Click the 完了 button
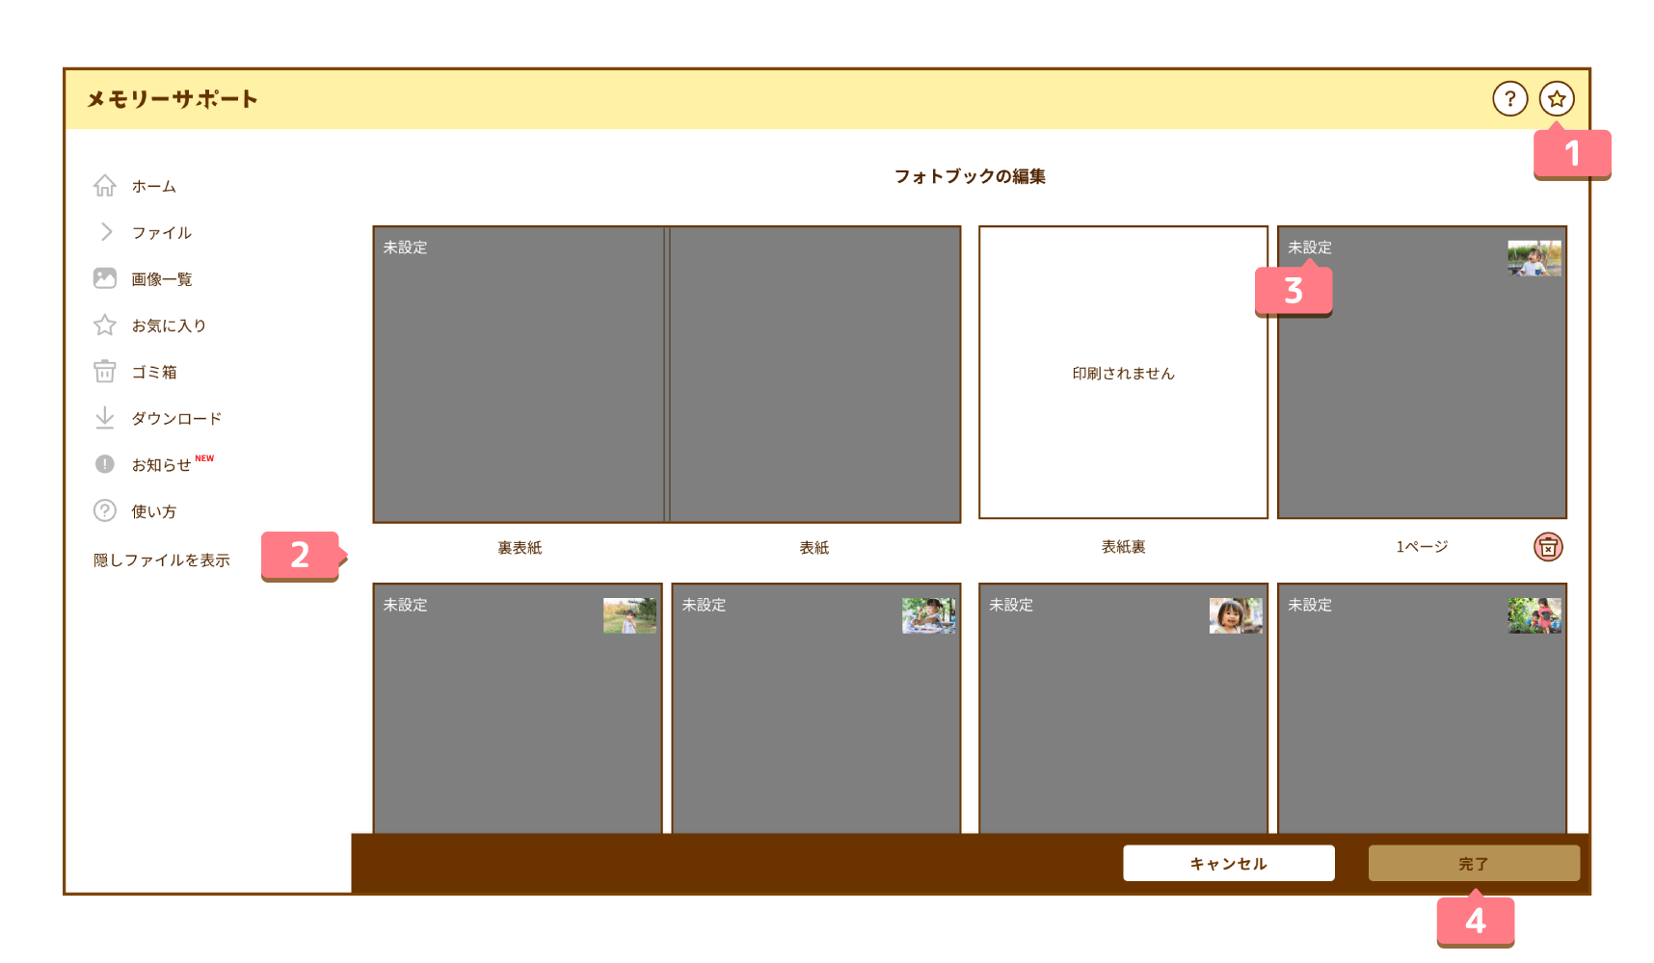1654x963 pixels. coord(1474,864)
